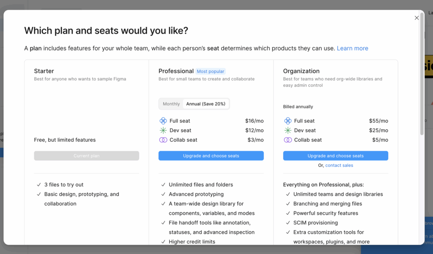Close the plan selection dialog

click(x=417, y=18)
